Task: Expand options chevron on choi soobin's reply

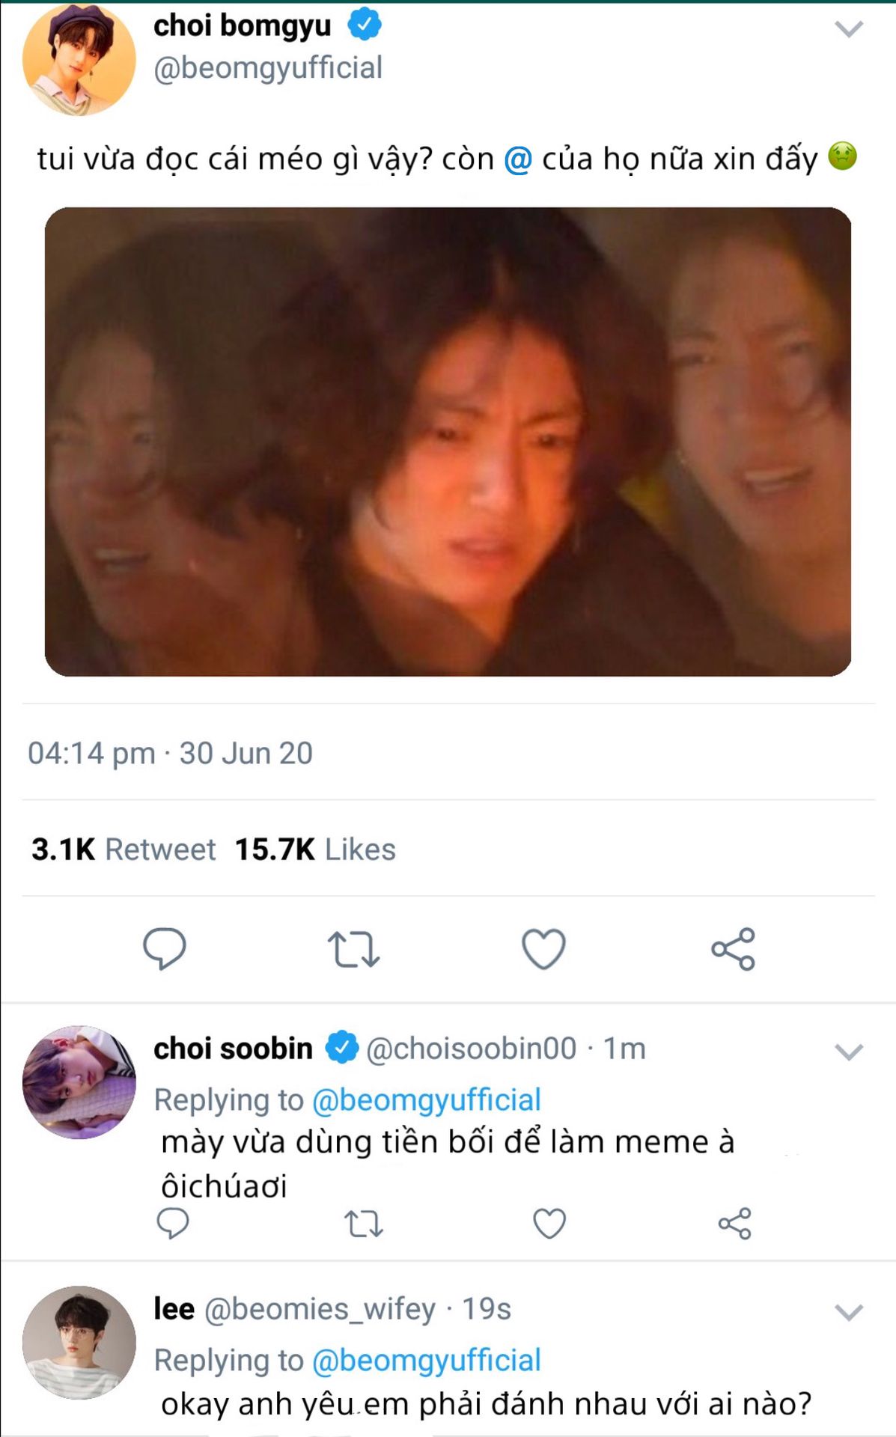Action: click(849, 1052)
